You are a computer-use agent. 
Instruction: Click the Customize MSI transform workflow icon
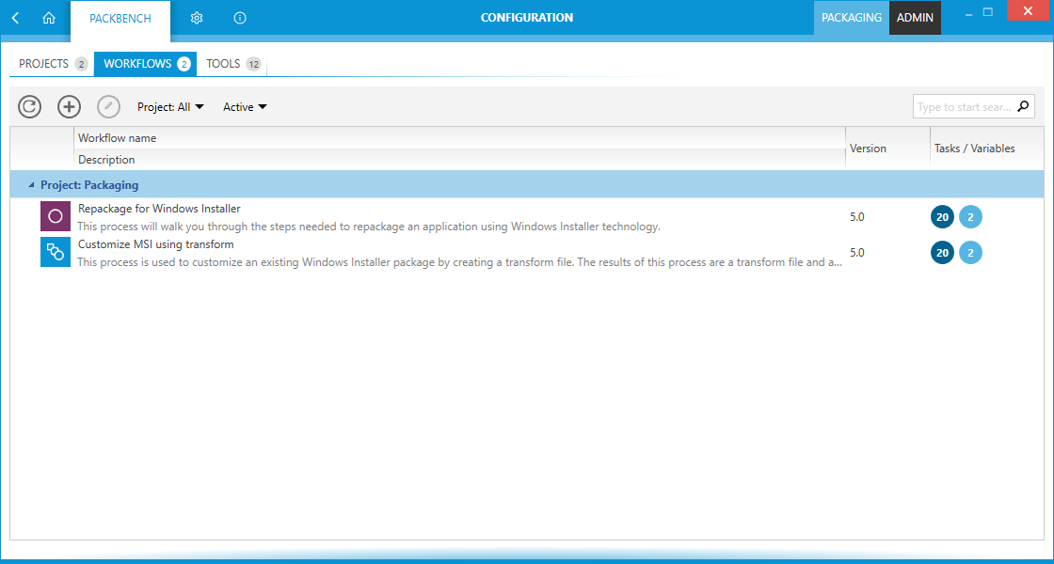pyautogui.click(x=55, y=252)
